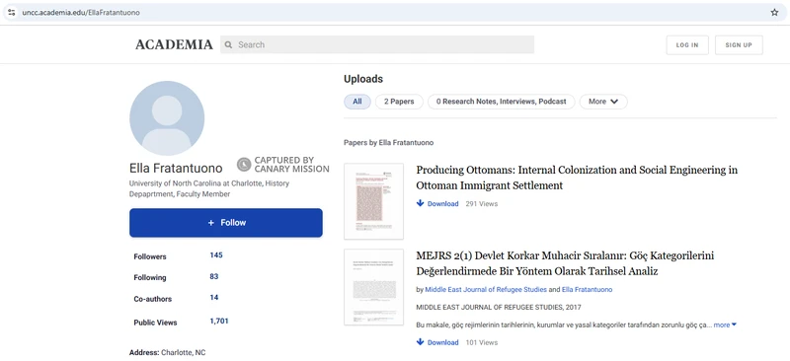Screen dimensions: 790x361
Task: Click profile name Ella Fratantuono heading
Action: 176,168
